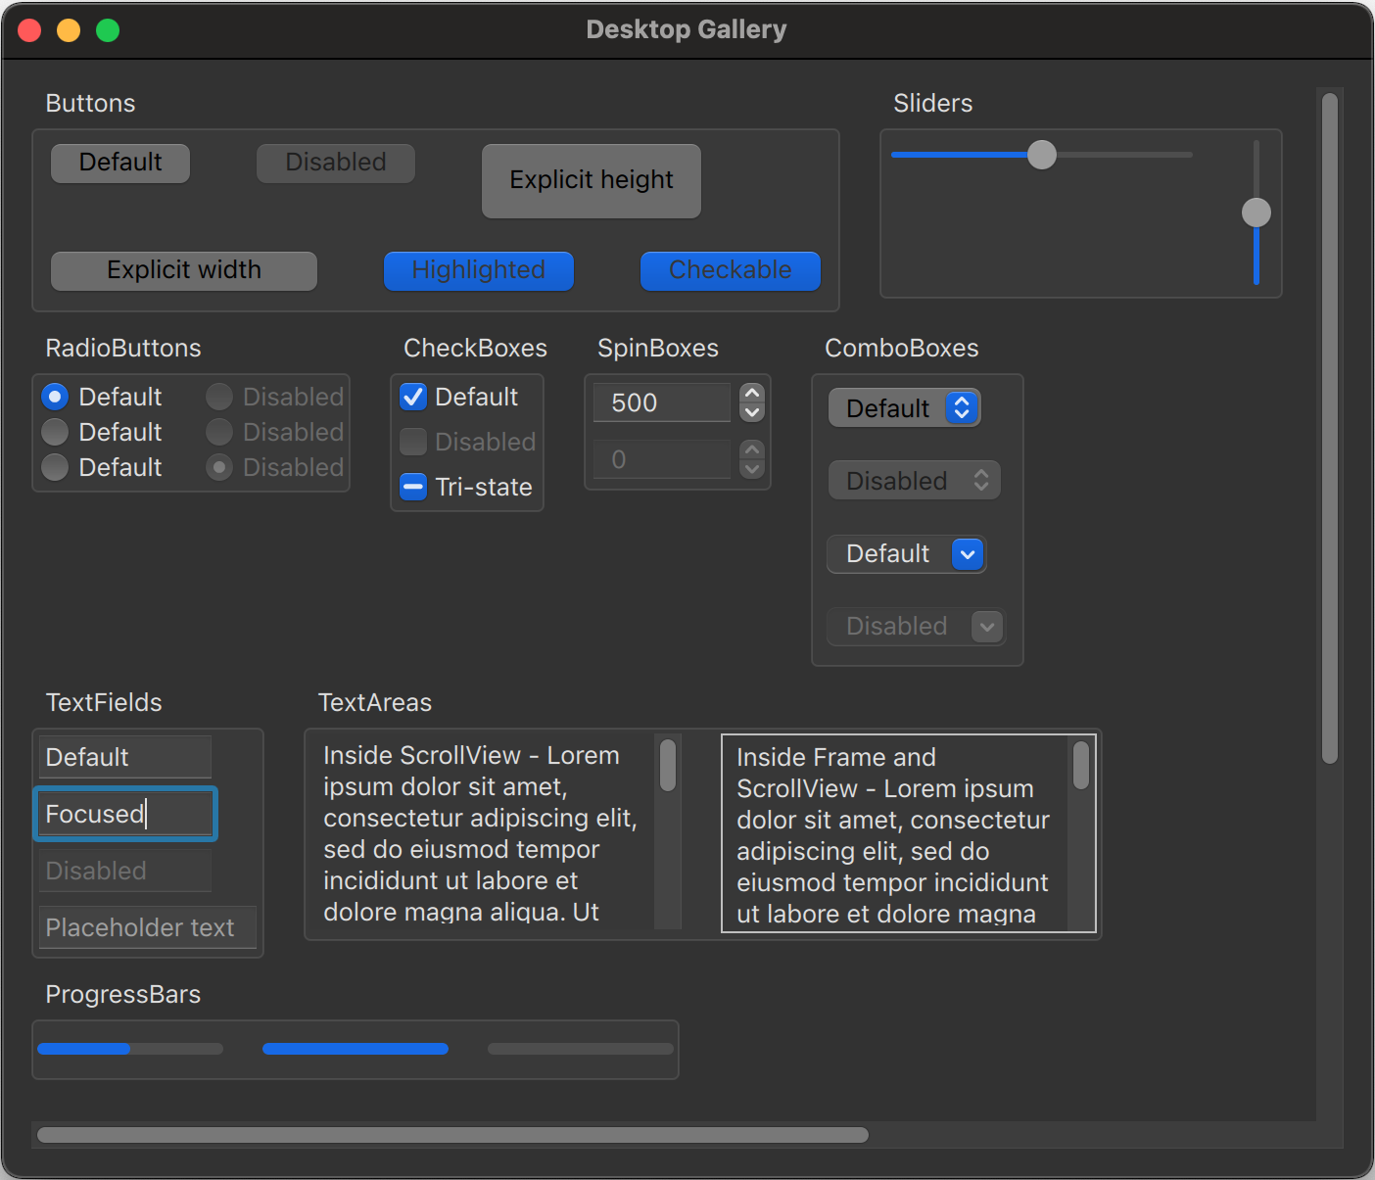The image size is (1375, 1180).
Task: Click the horizontal slider handle
Action: 1042,155
